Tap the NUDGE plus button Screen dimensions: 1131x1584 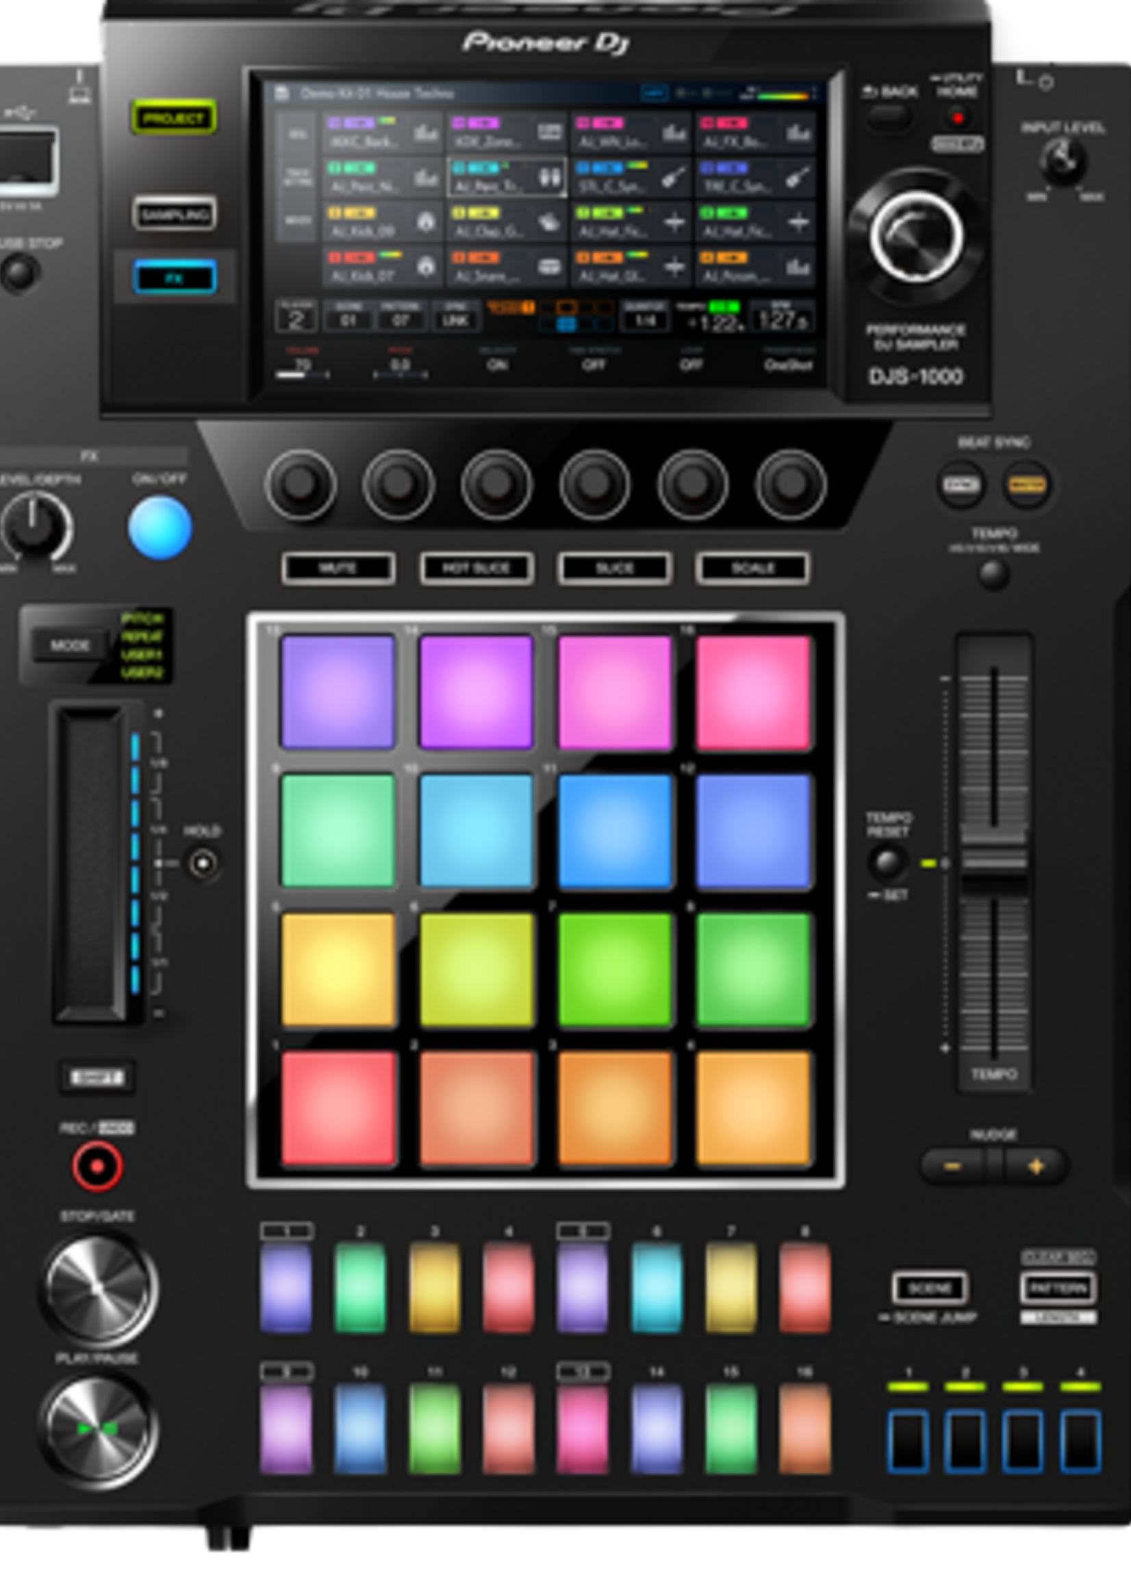click(x=1036, y=1166)
